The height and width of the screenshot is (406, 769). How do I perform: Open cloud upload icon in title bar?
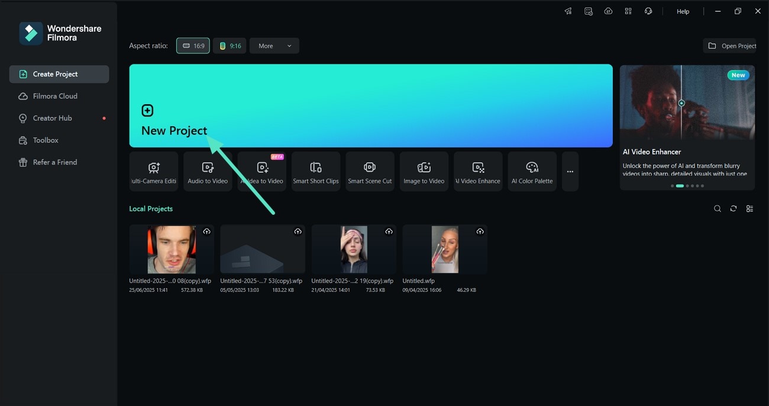[608, 11]
